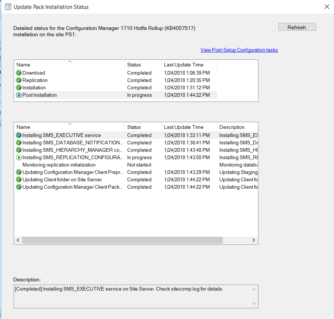The height and width of the screenshot is (319, 334).
Task: Select Updating Configuration Manager Client Prepr... row
Action: 136,172
